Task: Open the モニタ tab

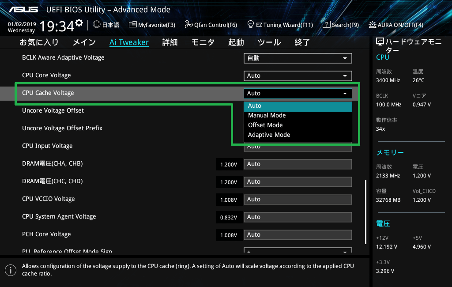Action: pos(203,42)
